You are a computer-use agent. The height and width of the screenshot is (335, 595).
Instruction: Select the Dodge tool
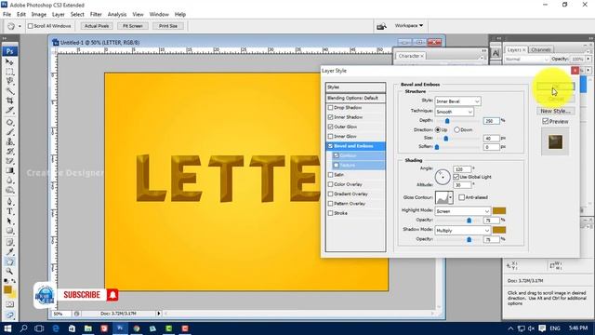10,190
